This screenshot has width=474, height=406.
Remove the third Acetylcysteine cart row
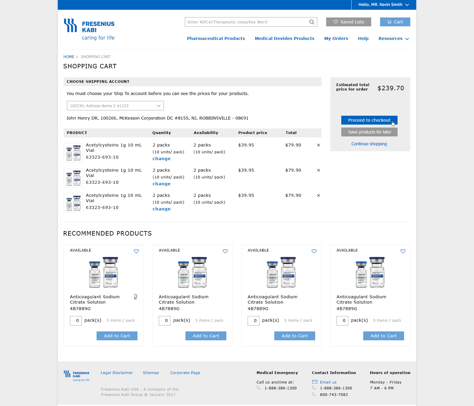tap(318, 195)
